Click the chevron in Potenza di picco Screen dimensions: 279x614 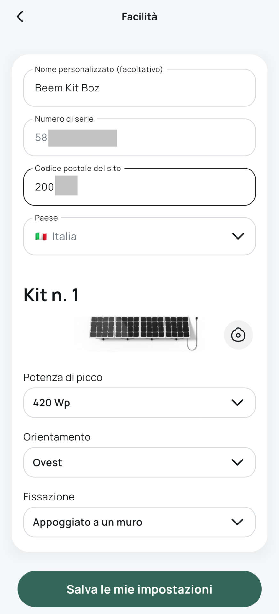pos(237,403)
